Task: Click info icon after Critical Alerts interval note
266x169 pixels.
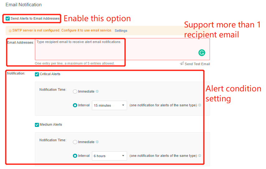Action: [x=200, y=105]
